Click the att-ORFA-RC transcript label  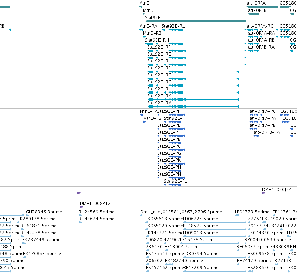(x=260, y=26)
